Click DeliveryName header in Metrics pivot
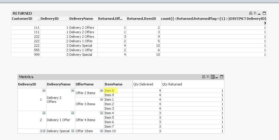The height and width of the screenshot is (140, 279). (61, 84)
